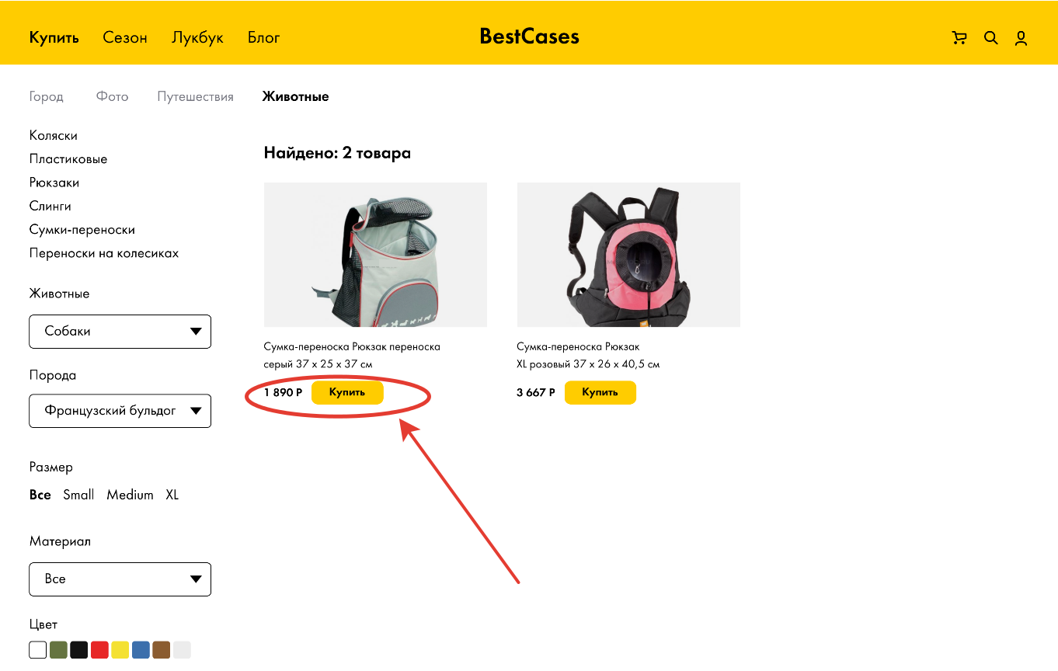Screen dimensions: 1058x671
Task: Switch to the Путешествия category tab
Action: coord(195,97)
